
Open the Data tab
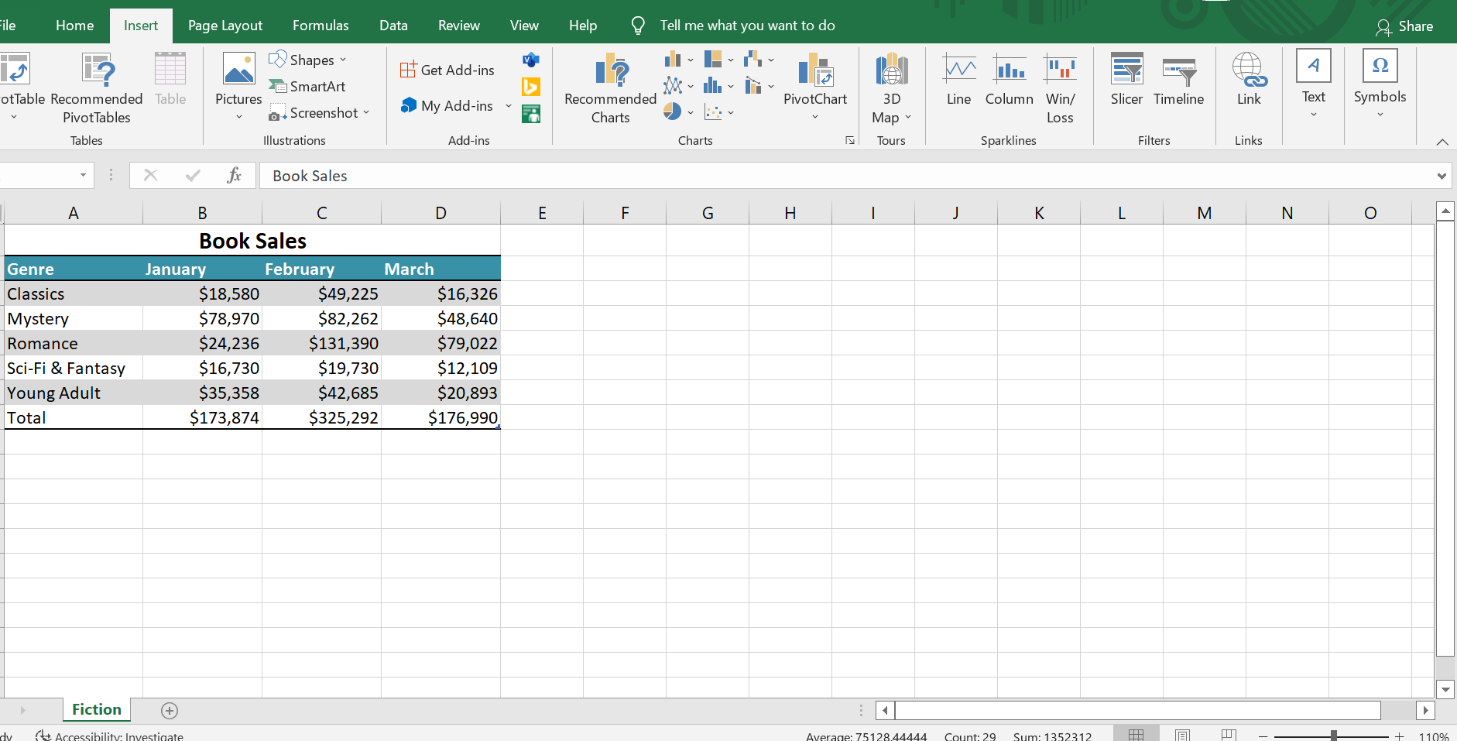(x=393, y=26)
